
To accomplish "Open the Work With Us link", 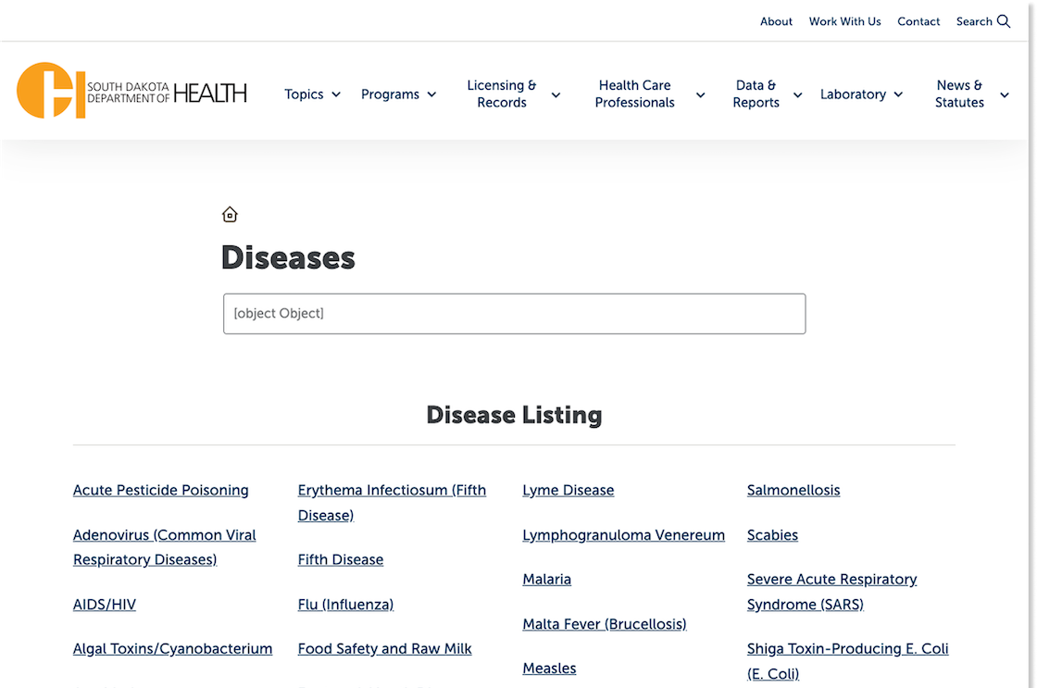I will pos(845,21).
